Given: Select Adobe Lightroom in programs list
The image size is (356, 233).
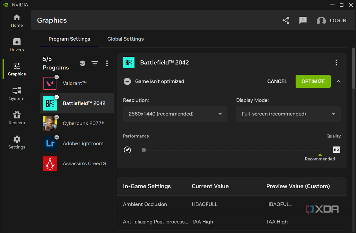Looking at the screenshot, I should coord(77,143).
